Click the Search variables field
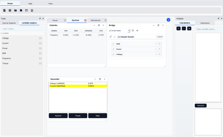This screenshot has width=223, height=137. click(x=22, y=29)
